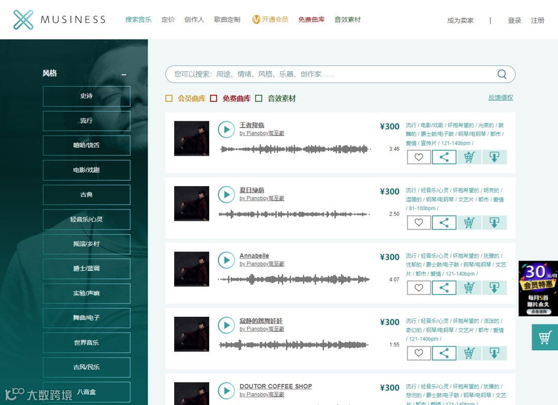The width and height of the screenshot is (558, 405).
Task: Download the track 王者降临
Action: point(494,157)
